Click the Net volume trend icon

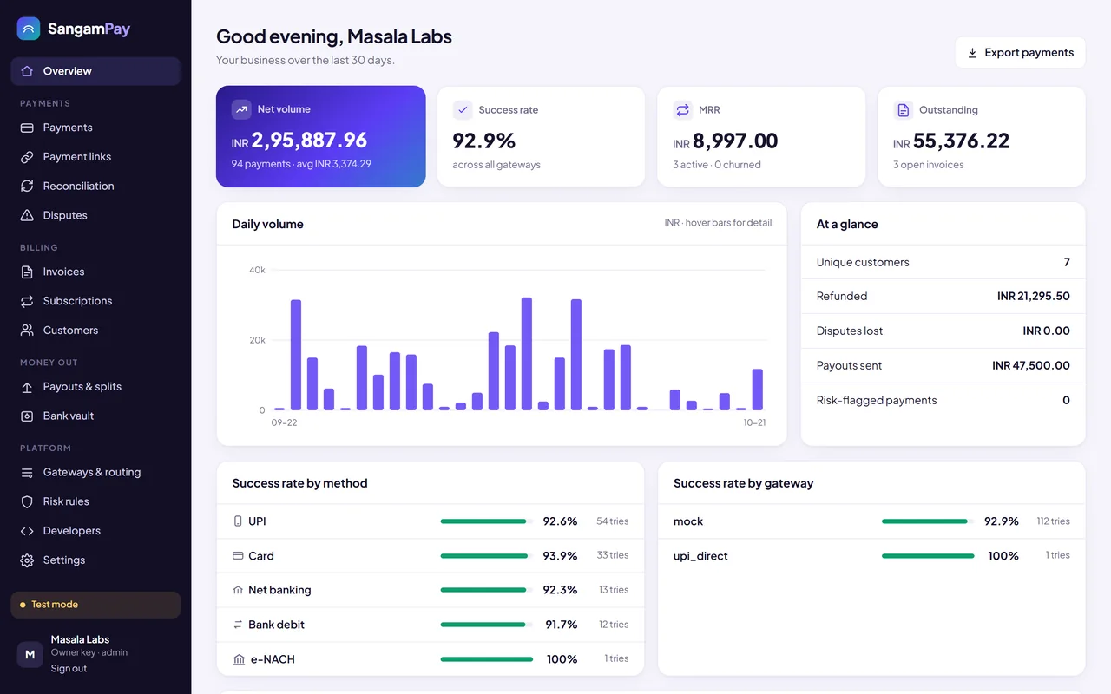pyautogui.click(x=241, y=109)
